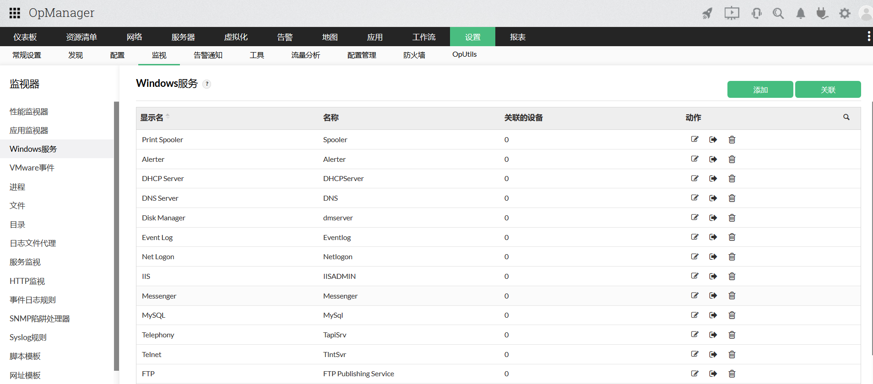Image resolution: width=873 pixels, height=384 pixels.
Task: Open the presentation screen icon
Action: (x=732, y=13)
